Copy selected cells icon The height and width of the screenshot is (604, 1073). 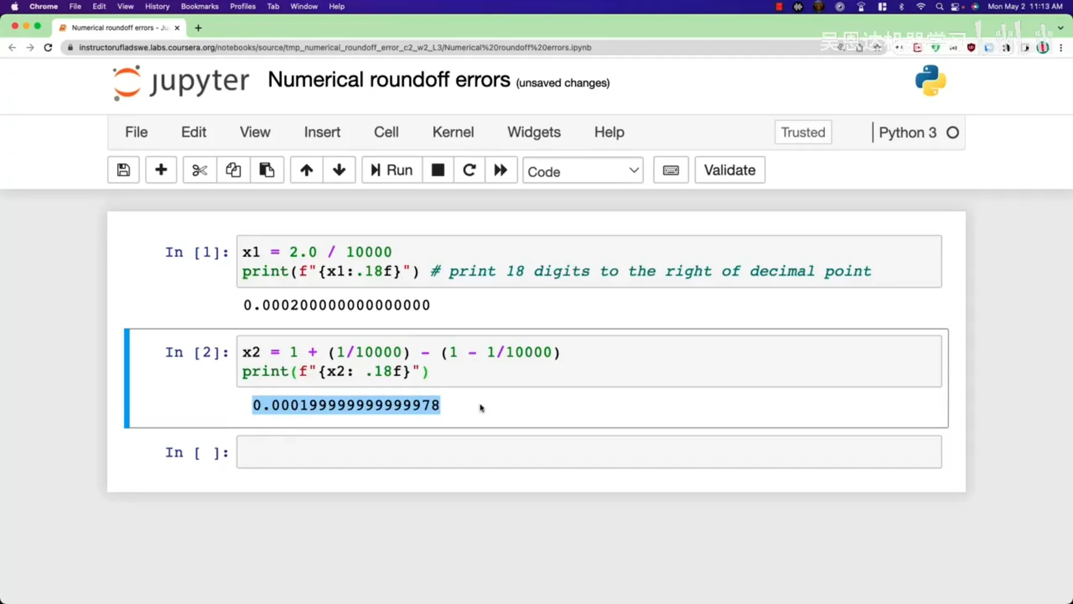pyautogui.click(x=233, y=170)
